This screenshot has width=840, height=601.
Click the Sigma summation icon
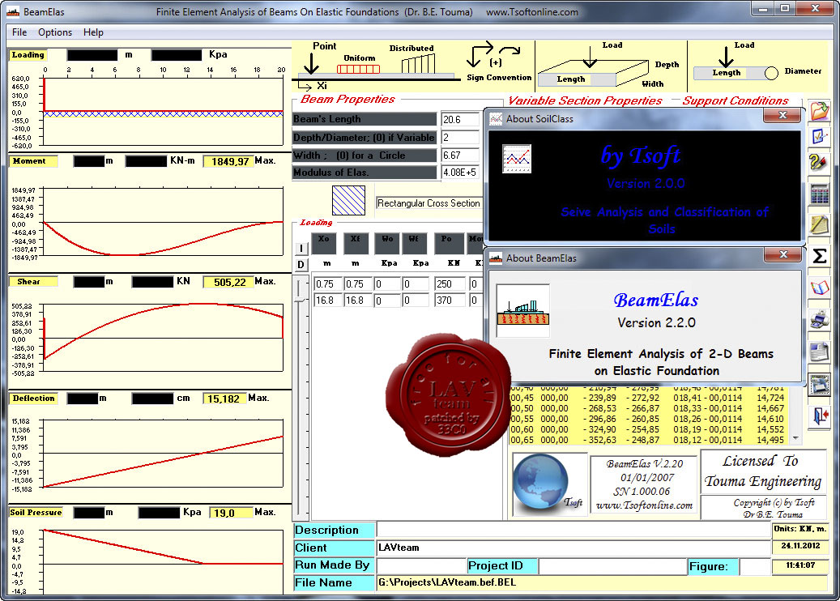pos(819,257)
